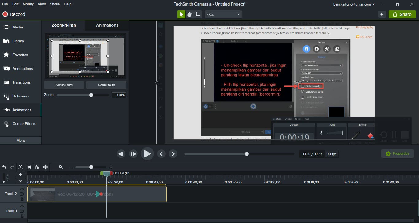Open the Library panel

21,41
